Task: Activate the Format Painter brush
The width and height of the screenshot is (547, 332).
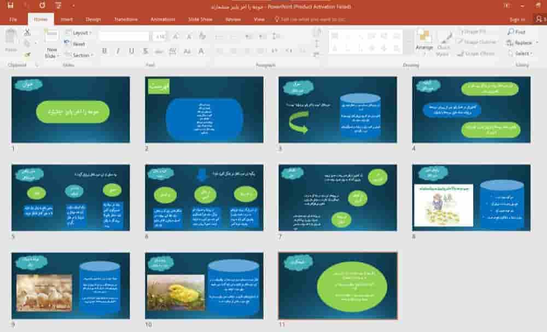Action: coord(27,54)
